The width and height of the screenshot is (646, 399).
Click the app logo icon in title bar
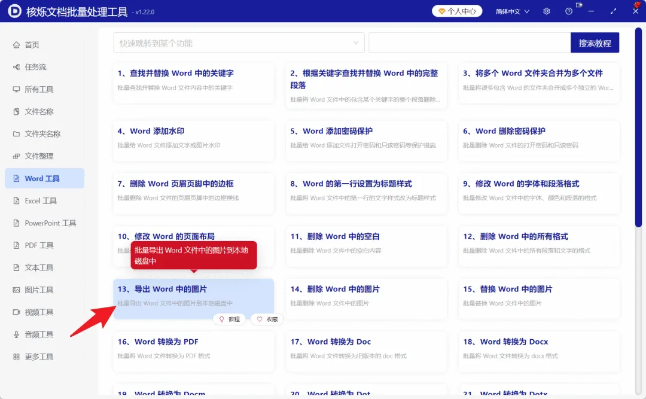click(14, 11)
